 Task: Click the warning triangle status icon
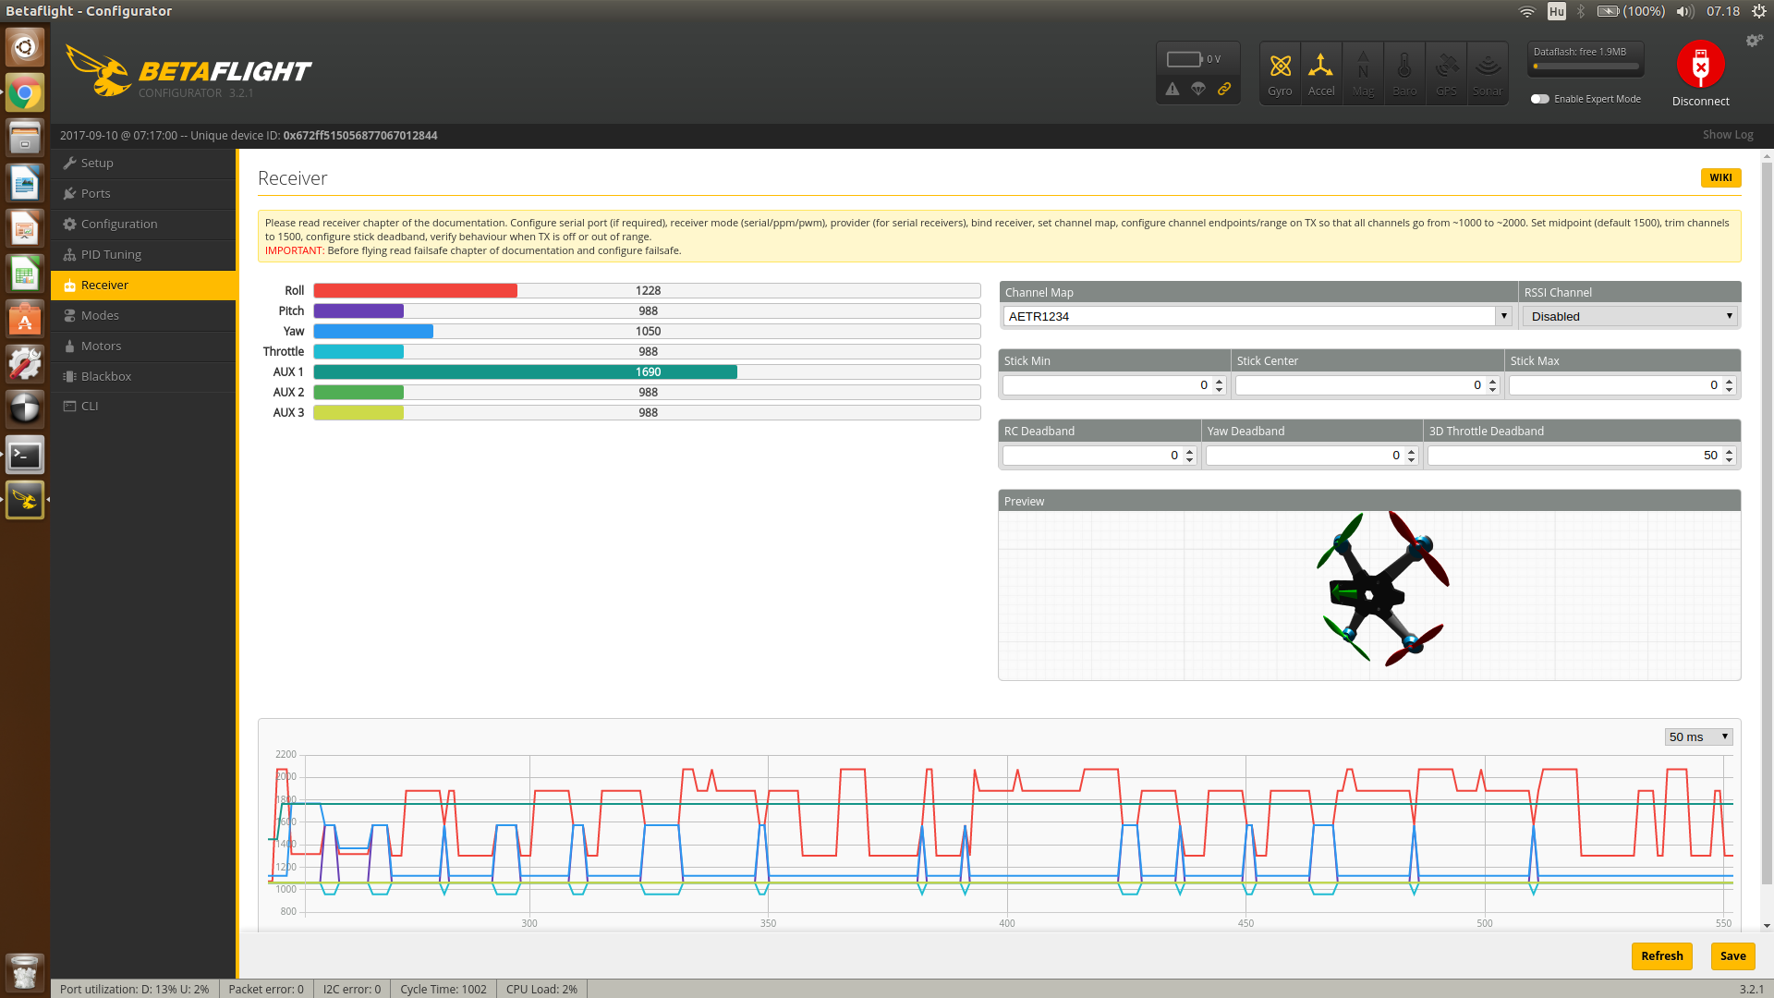click(x=1173, y=89)
